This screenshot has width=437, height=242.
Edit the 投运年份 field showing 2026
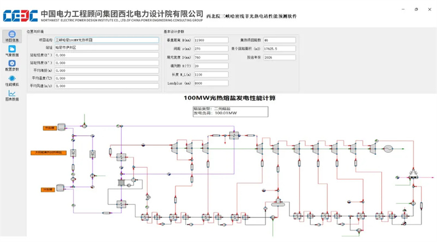click(280, 57)
